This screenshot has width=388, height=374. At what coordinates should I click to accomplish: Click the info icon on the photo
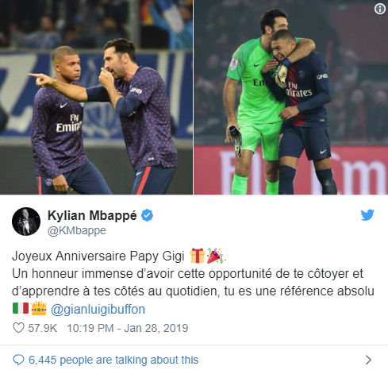[380, 9]
